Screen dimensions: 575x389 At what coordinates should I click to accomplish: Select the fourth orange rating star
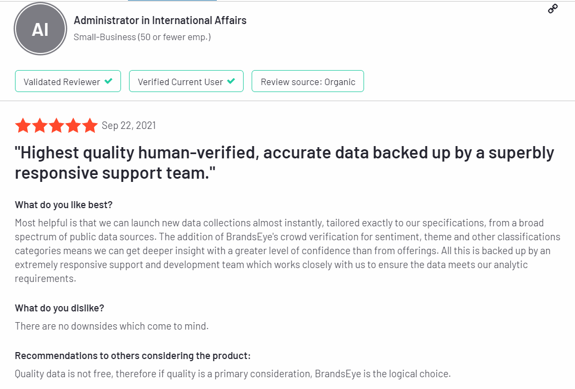(73, 125)
